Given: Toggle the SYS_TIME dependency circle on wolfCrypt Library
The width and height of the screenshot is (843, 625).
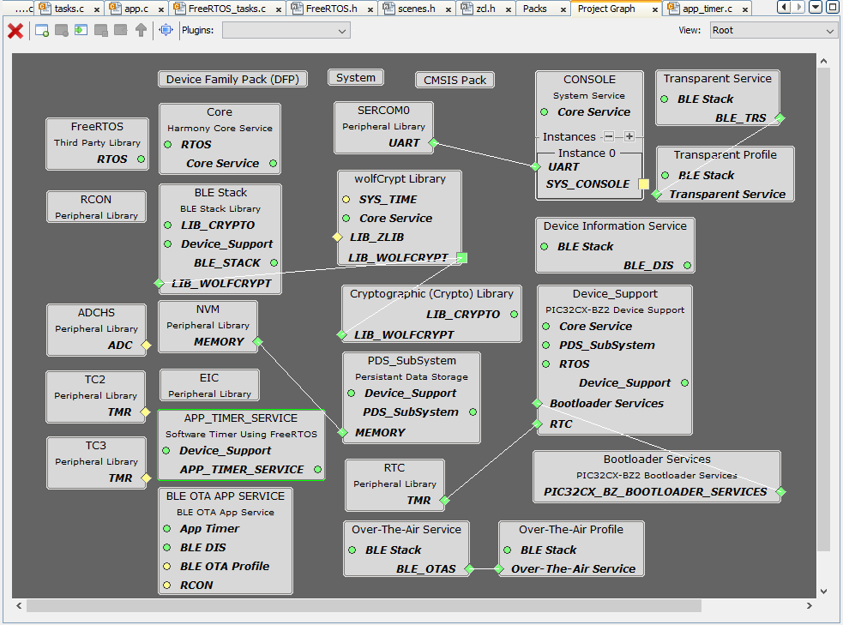Looking at the screenshot, I should (346, 200).
